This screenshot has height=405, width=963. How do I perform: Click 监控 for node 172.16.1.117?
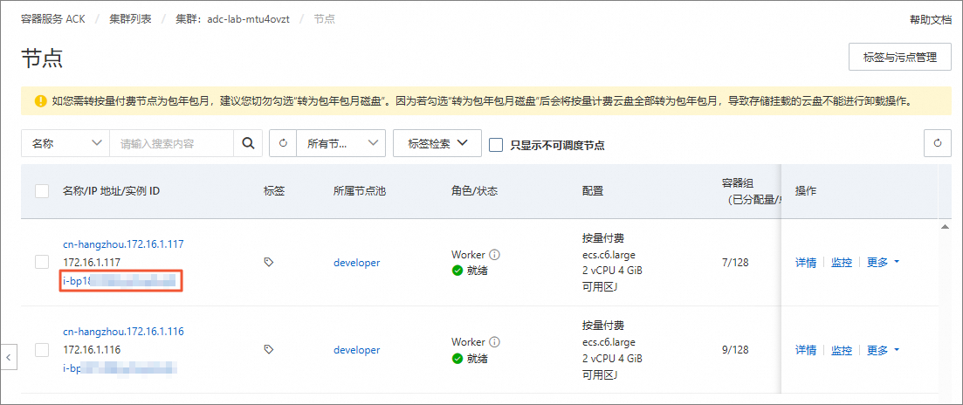pos(842,263)
